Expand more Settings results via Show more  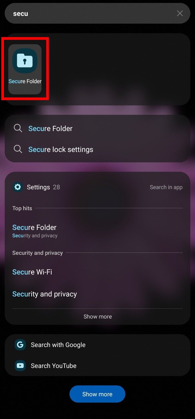click(x=97, y=316)
